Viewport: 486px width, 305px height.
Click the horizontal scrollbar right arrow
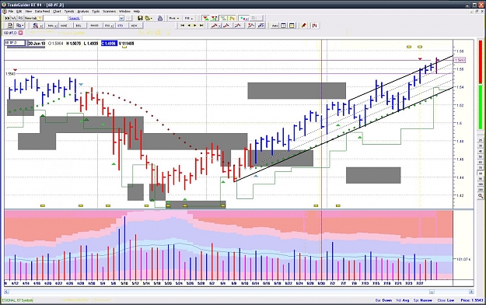(x=470, y=291)
